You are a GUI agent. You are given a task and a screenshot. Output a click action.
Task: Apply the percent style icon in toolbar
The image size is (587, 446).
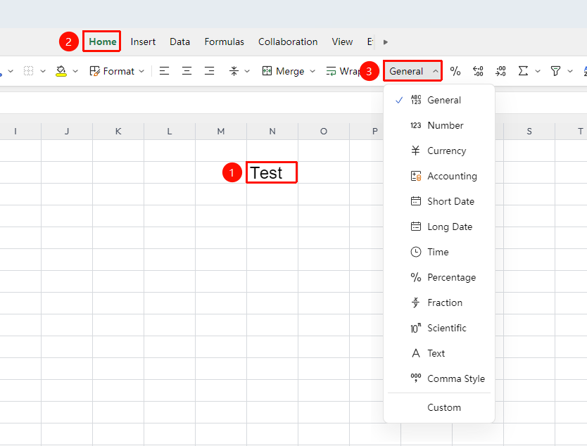[455, 71]
